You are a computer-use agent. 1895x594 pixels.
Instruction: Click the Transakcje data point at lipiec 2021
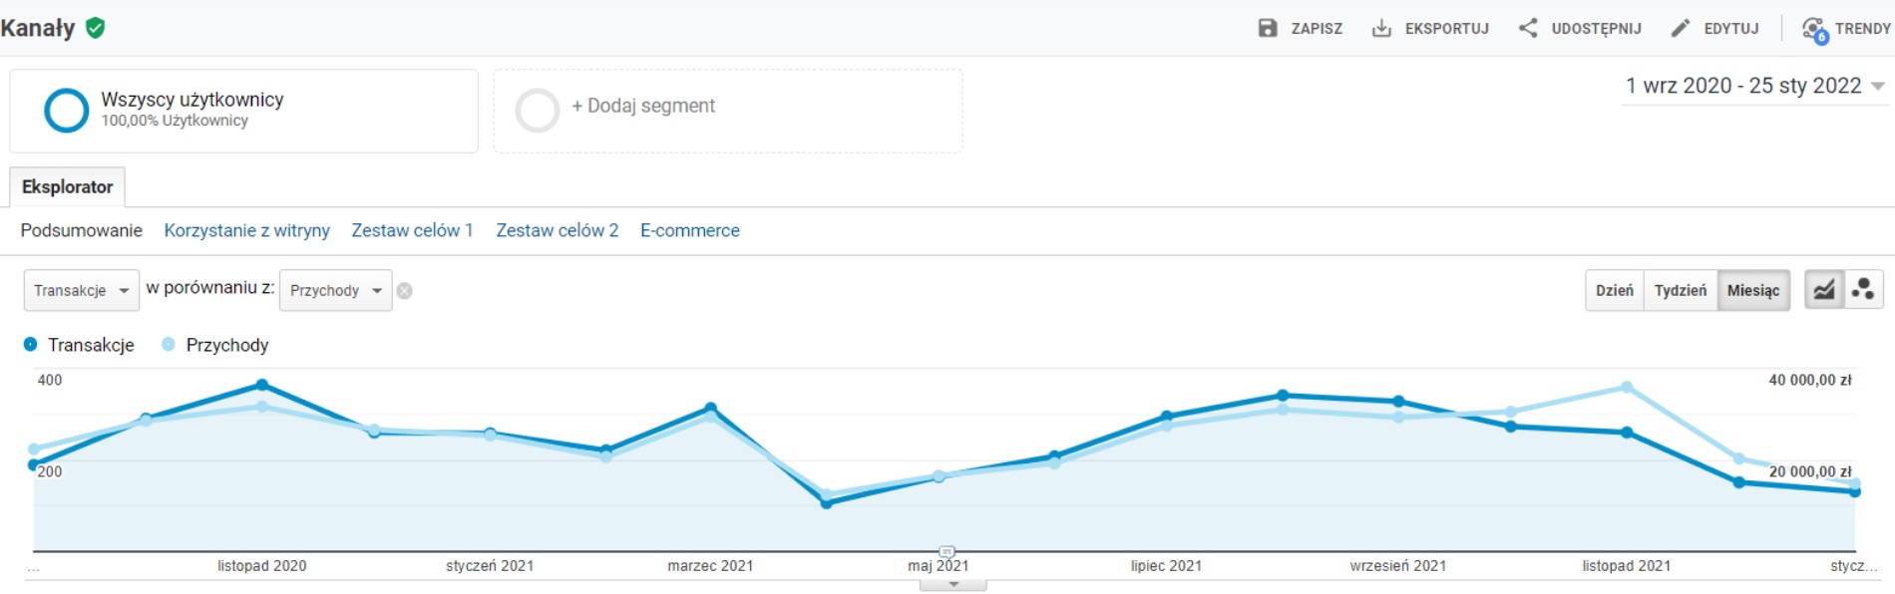coord(1167,417)
